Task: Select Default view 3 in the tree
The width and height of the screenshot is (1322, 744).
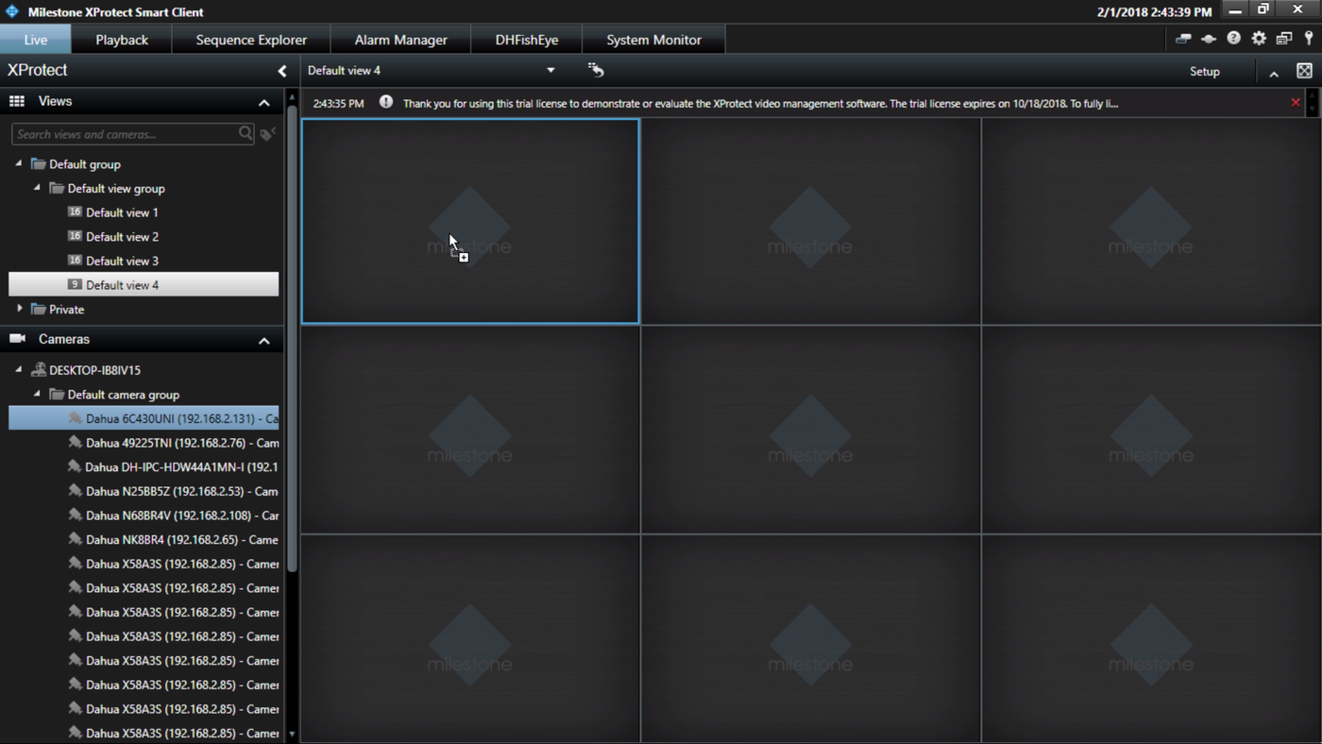Action: 122,261
